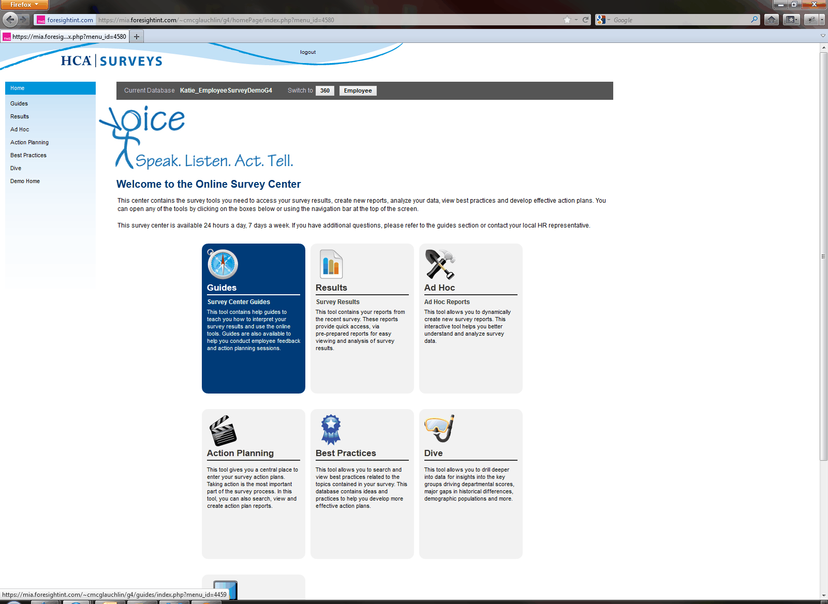Screen dimensions: 828x604
Task: Click the bug add-on toolbar icon
Action: [x=811, y=20]
